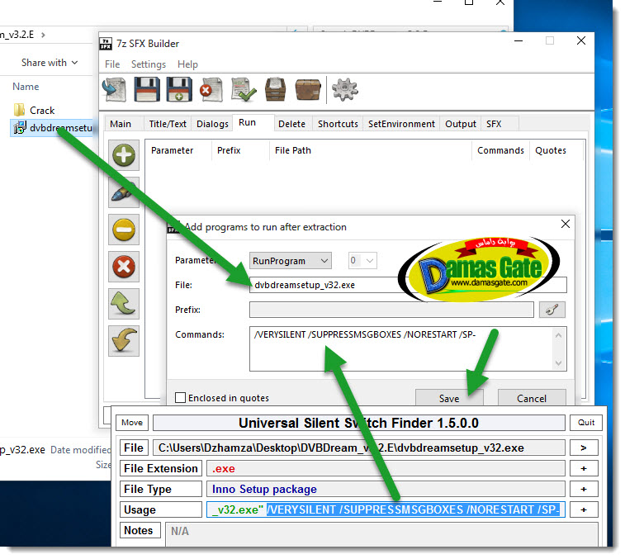
Task: Switch to the SetEnvironment tab
Action: tap(401, 124)
